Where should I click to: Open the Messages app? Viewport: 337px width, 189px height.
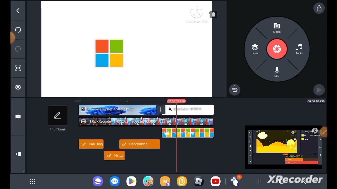pos(115,181)
